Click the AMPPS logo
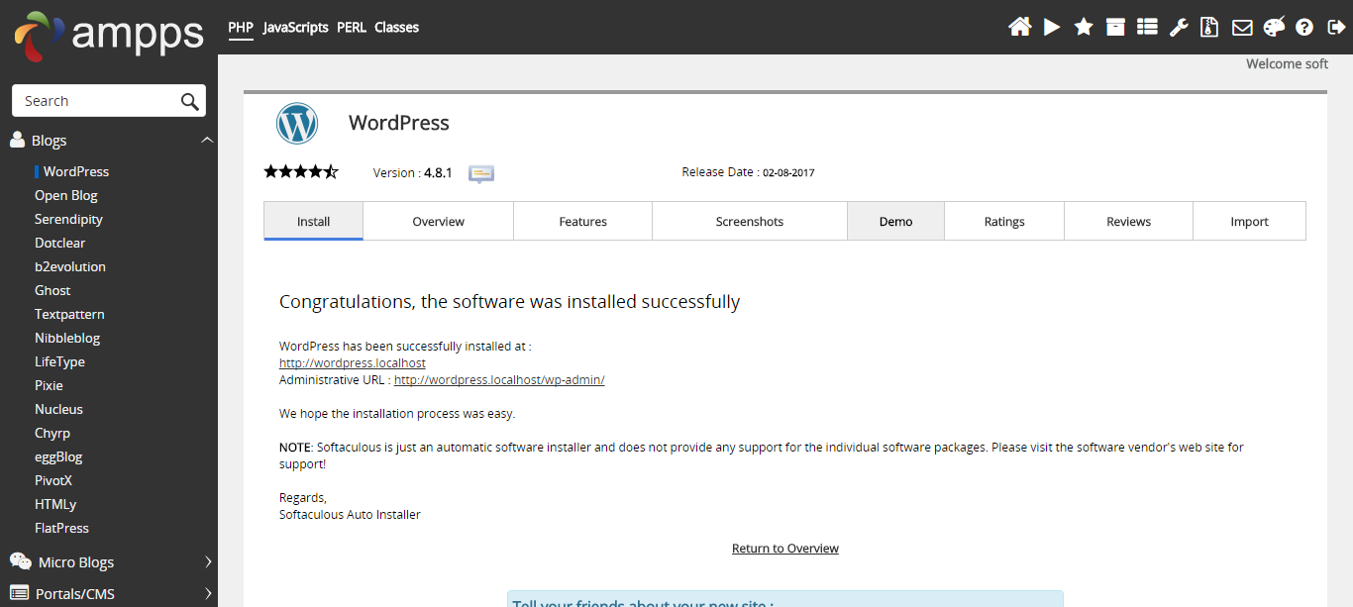Viewport: 1353px width, 607px height. pyautogui.click(x=109, y=35)
